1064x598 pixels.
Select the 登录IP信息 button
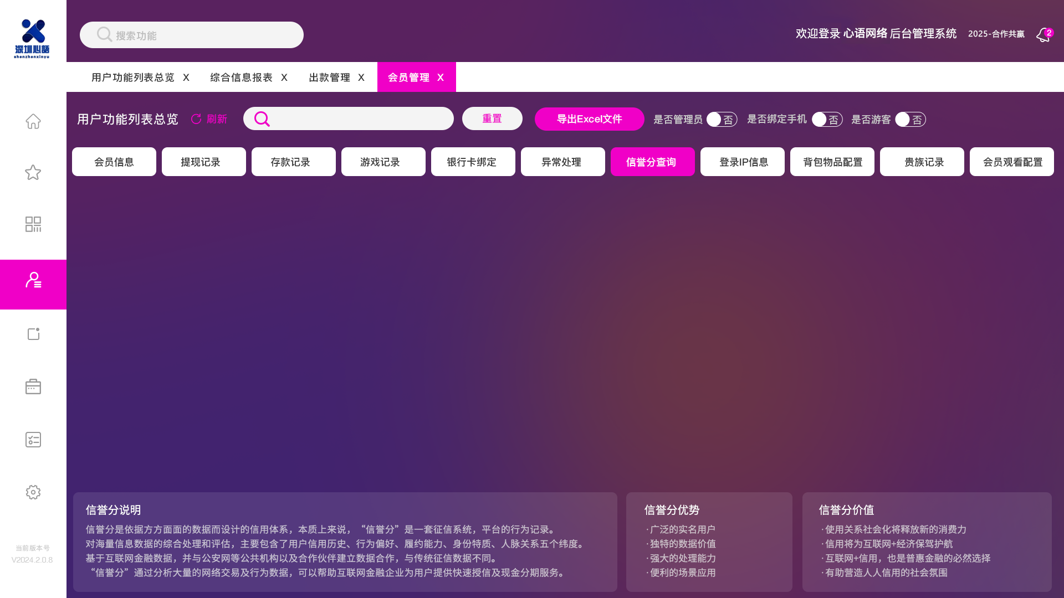point(742,162)
